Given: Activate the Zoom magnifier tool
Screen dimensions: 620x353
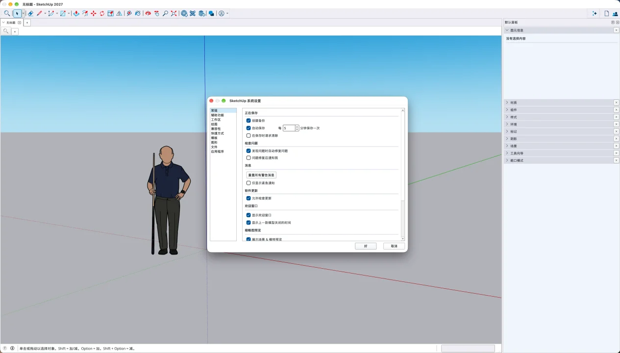Looking at the screenshot, I should point(165,14).
